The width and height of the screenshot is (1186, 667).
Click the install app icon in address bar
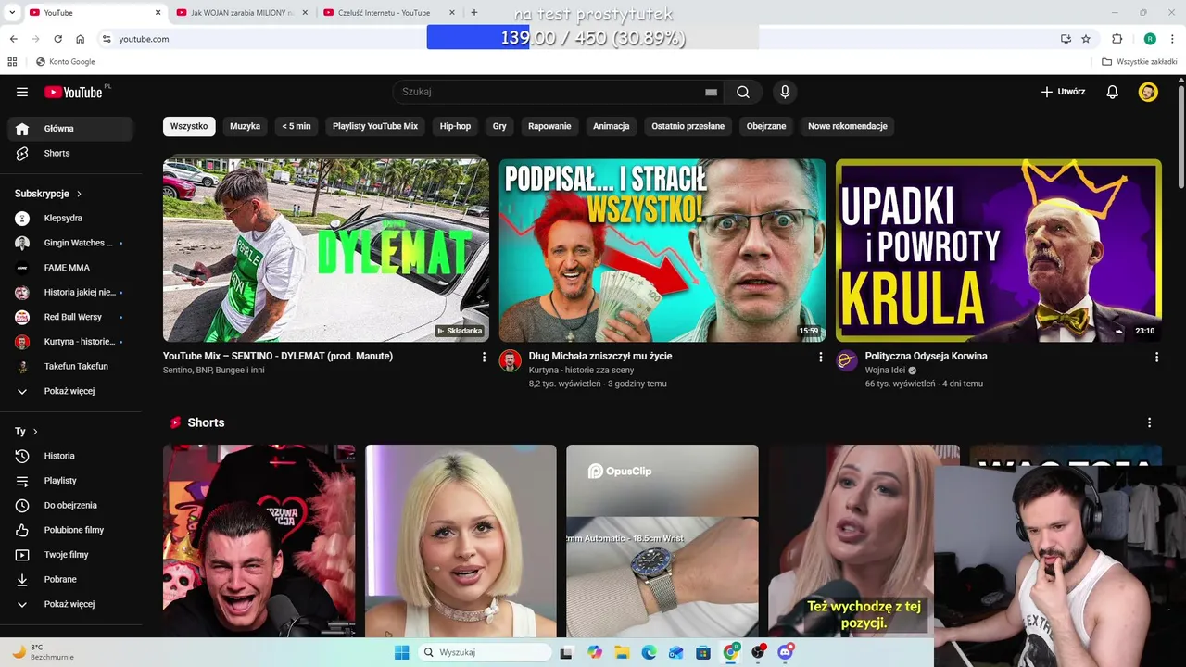(1066, 39)
